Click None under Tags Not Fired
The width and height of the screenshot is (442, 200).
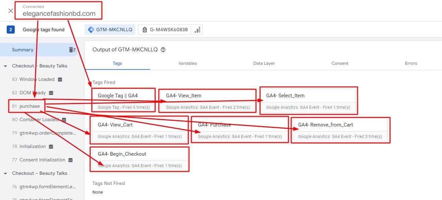coord(98,192)
